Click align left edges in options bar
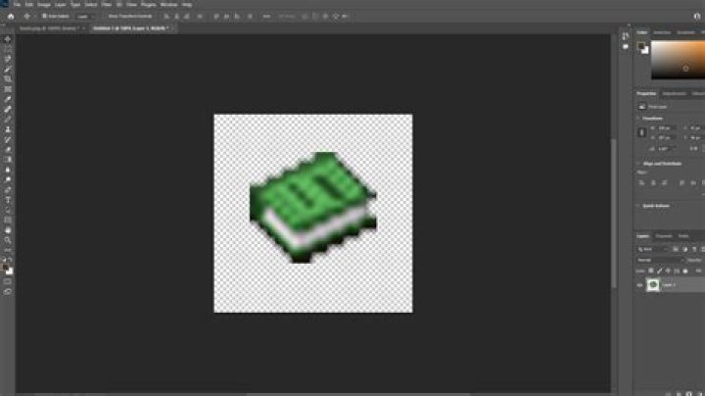 coord(166,17)
